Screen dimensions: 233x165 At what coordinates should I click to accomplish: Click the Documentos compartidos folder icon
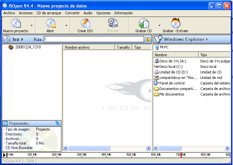click(156, 89)
